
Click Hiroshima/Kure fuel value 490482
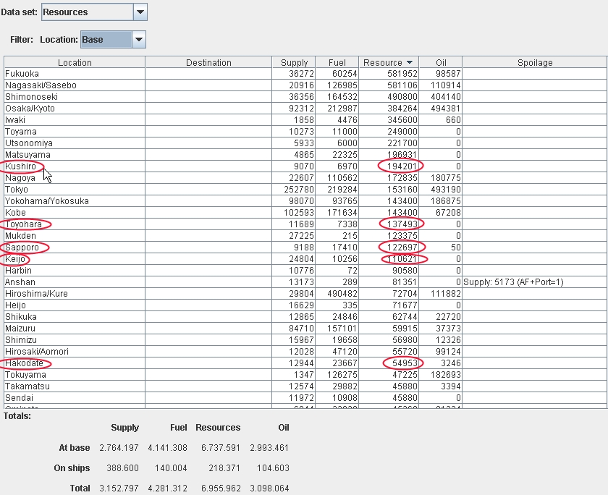click(342, 294)
